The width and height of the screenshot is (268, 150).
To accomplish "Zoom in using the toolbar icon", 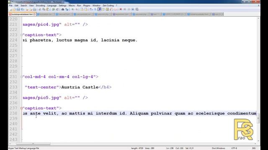I will 72,9.
